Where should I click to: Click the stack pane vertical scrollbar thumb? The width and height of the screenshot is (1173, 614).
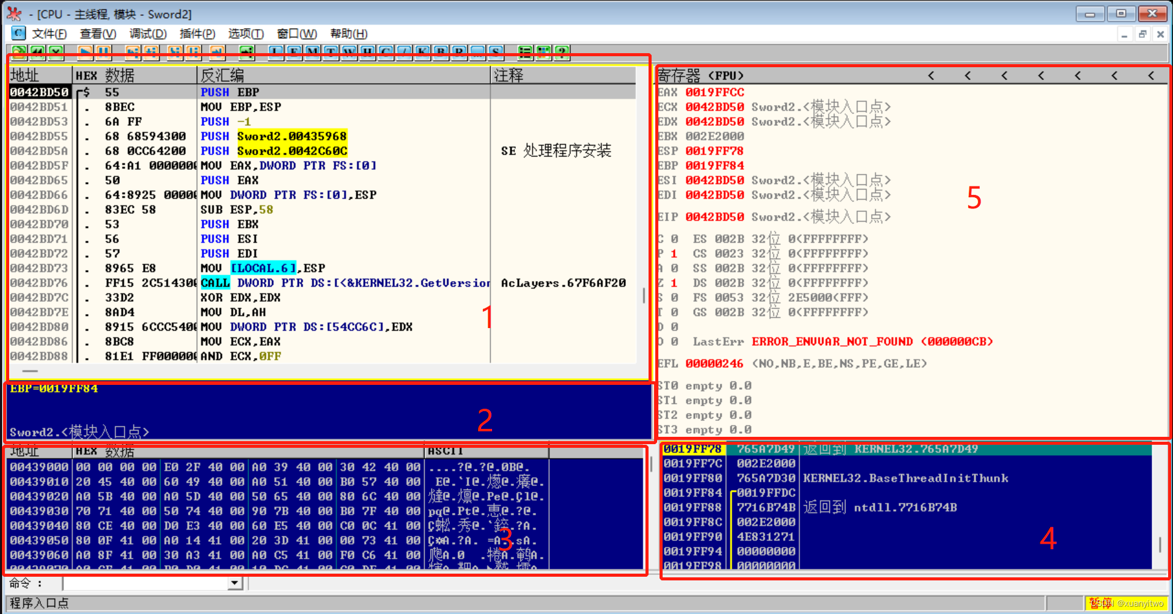tap(1160, 544)
